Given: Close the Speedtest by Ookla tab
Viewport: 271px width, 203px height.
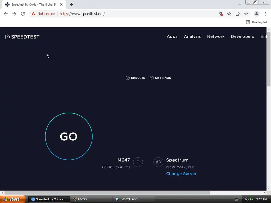Looking at the screenshot, I should (61, 4).
